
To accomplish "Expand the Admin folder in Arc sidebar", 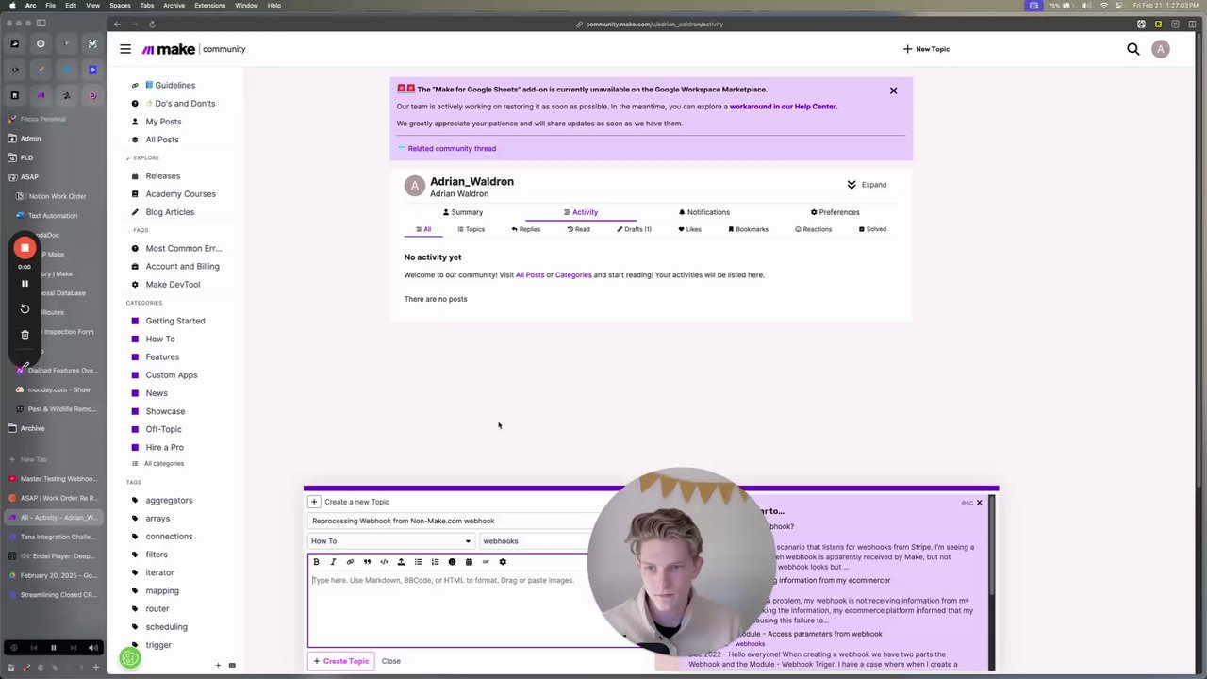I will coord(30,139).
